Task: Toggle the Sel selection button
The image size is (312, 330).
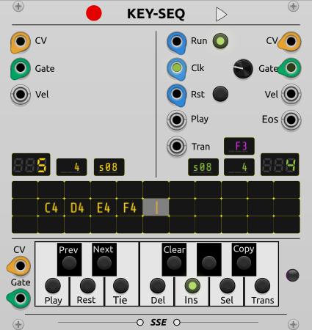Action: click(228, 285)
